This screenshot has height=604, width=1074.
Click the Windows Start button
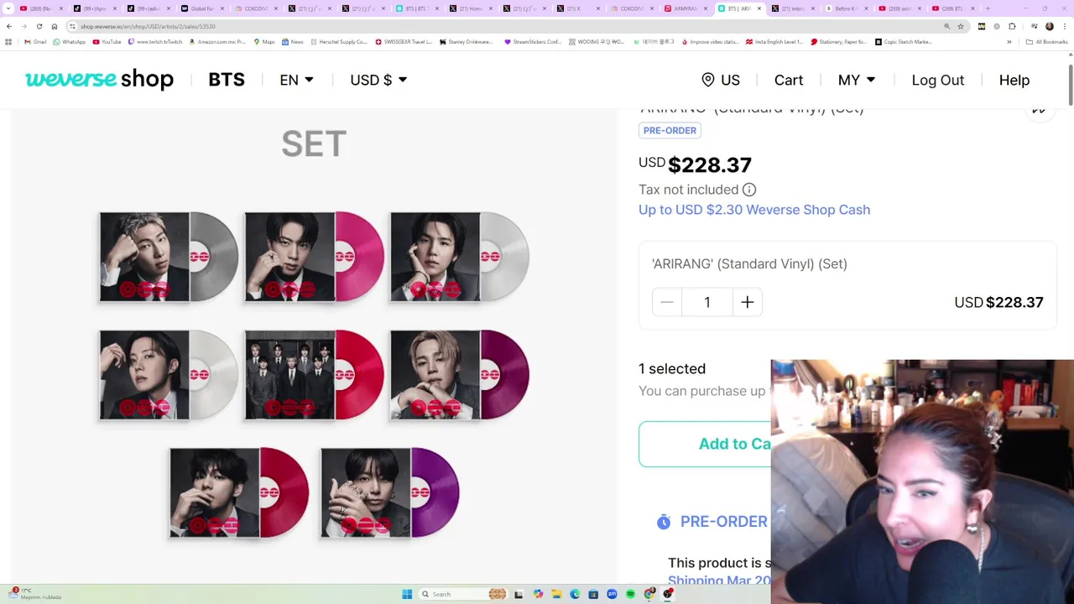(x=407, y=594)
